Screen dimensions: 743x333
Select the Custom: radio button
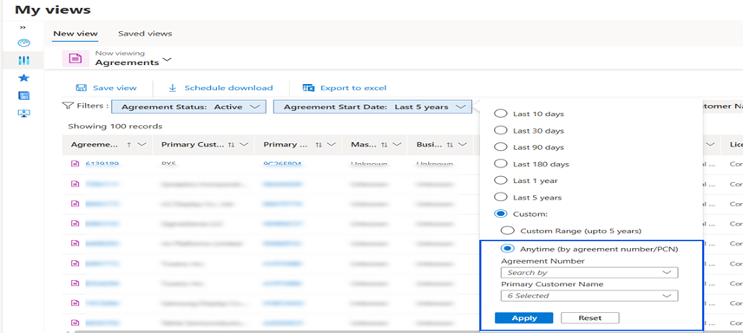click(500, 213)
